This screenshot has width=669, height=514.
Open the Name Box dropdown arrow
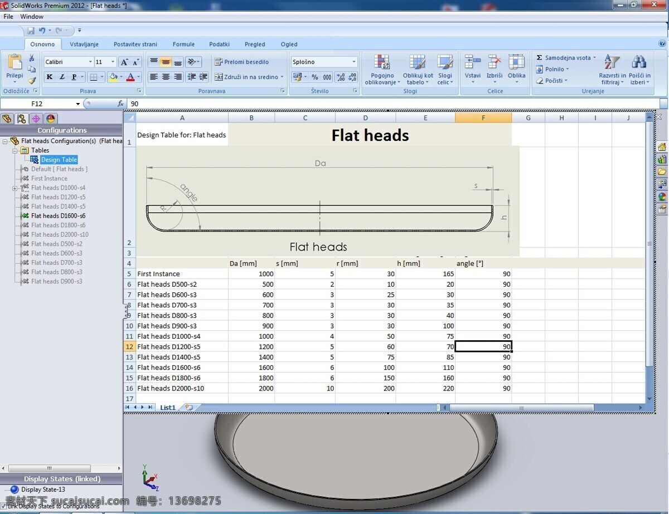point(78,104)
